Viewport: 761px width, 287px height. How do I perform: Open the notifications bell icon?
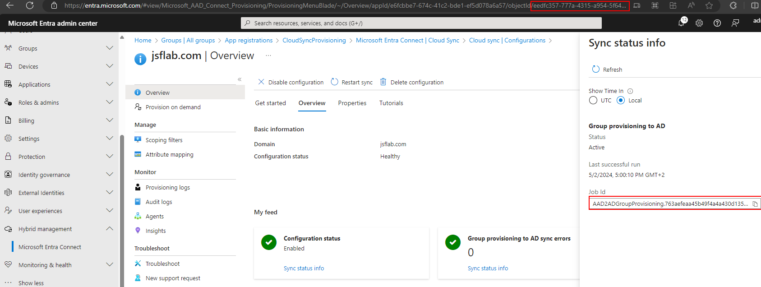[681, 23]
